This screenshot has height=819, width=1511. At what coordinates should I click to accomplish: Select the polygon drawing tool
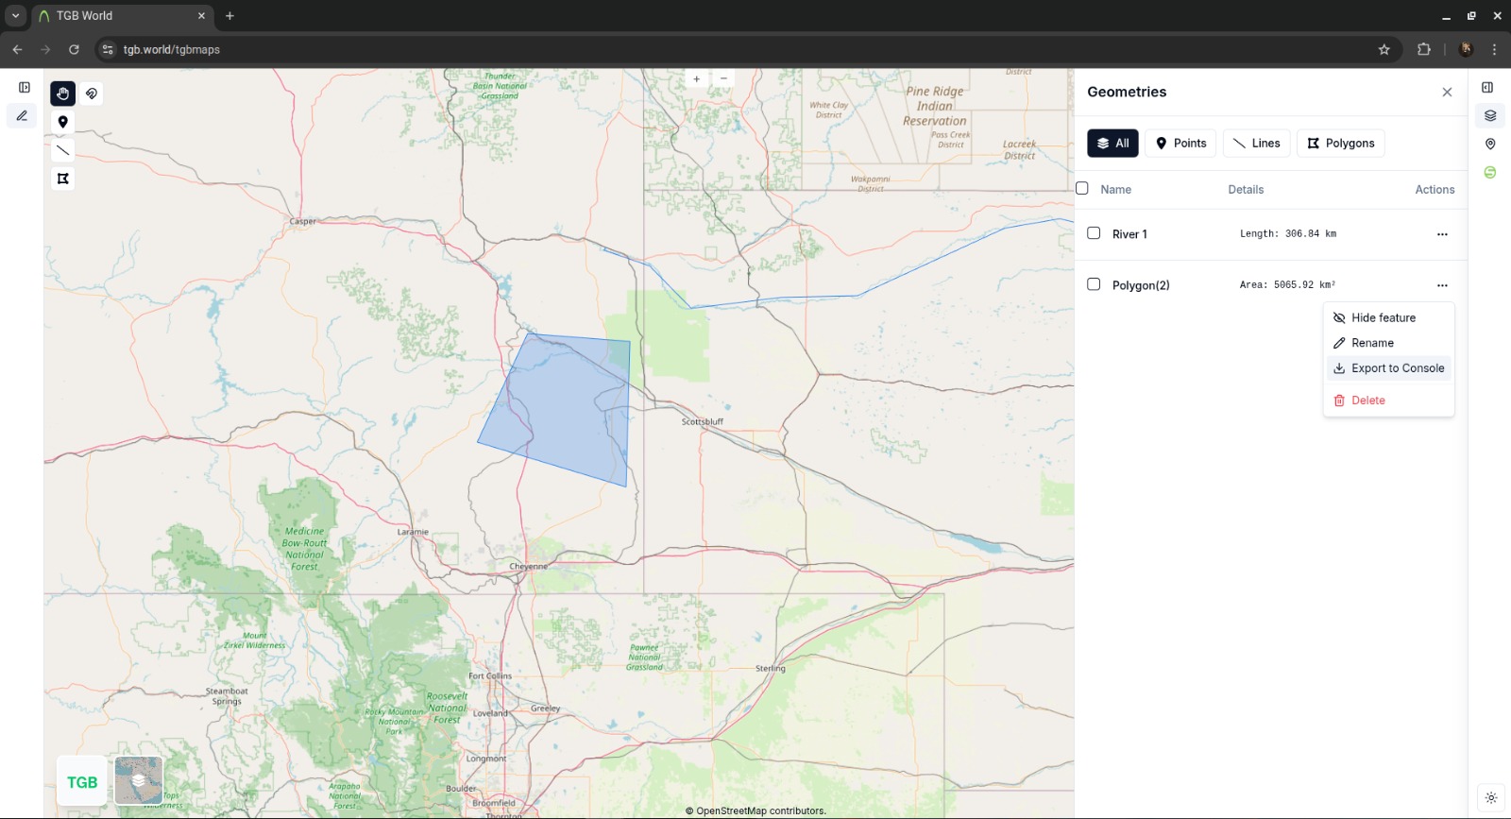coord(62,179)
